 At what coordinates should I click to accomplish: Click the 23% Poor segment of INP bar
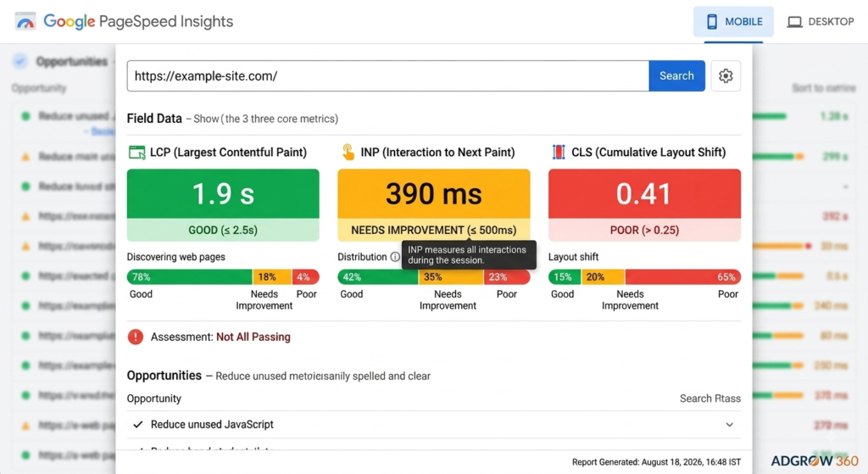(x=507, y=277)
